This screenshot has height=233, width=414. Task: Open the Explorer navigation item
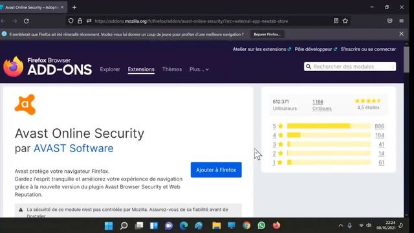point(110,69)
